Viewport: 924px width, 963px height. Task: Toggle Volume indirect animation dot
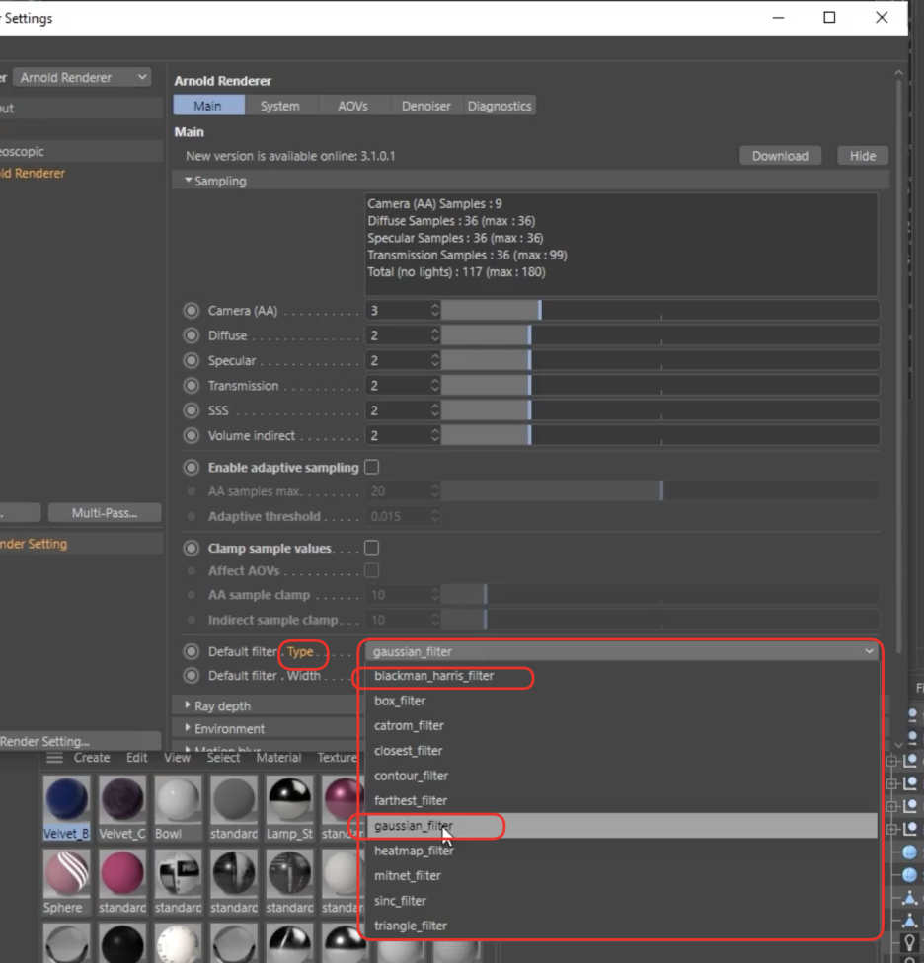click(x=192, y=435)
